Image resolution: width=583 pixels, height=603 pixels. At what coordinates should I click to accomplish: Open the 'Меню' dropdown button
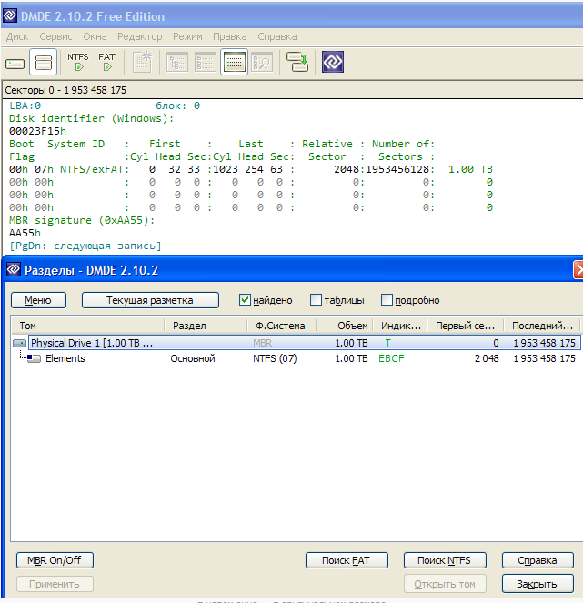[38, 300]
